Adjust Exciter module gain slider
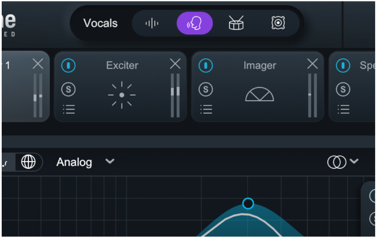Viewport: 376px width, 237px height. tap(175, 95)
